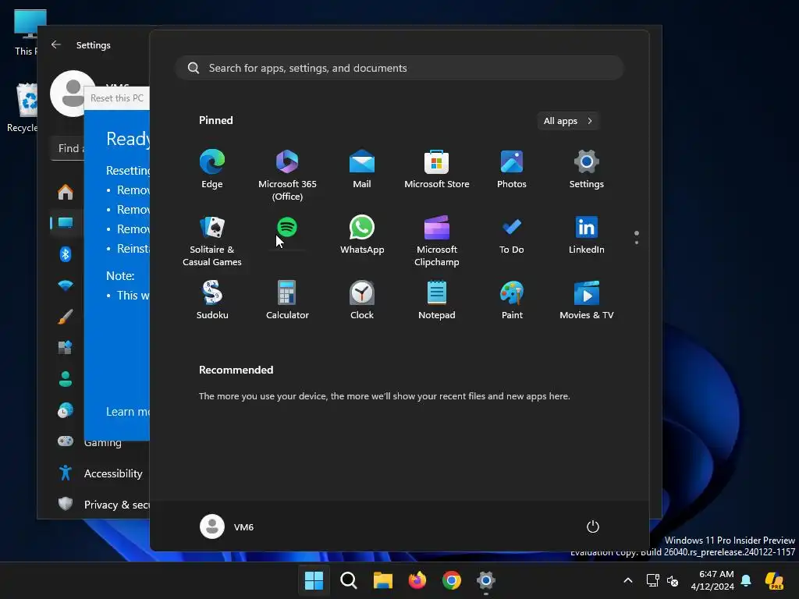The image size is (799, 599).
Task: Open Recycle Bin desktop icon
Action: [x=23, y=108]
